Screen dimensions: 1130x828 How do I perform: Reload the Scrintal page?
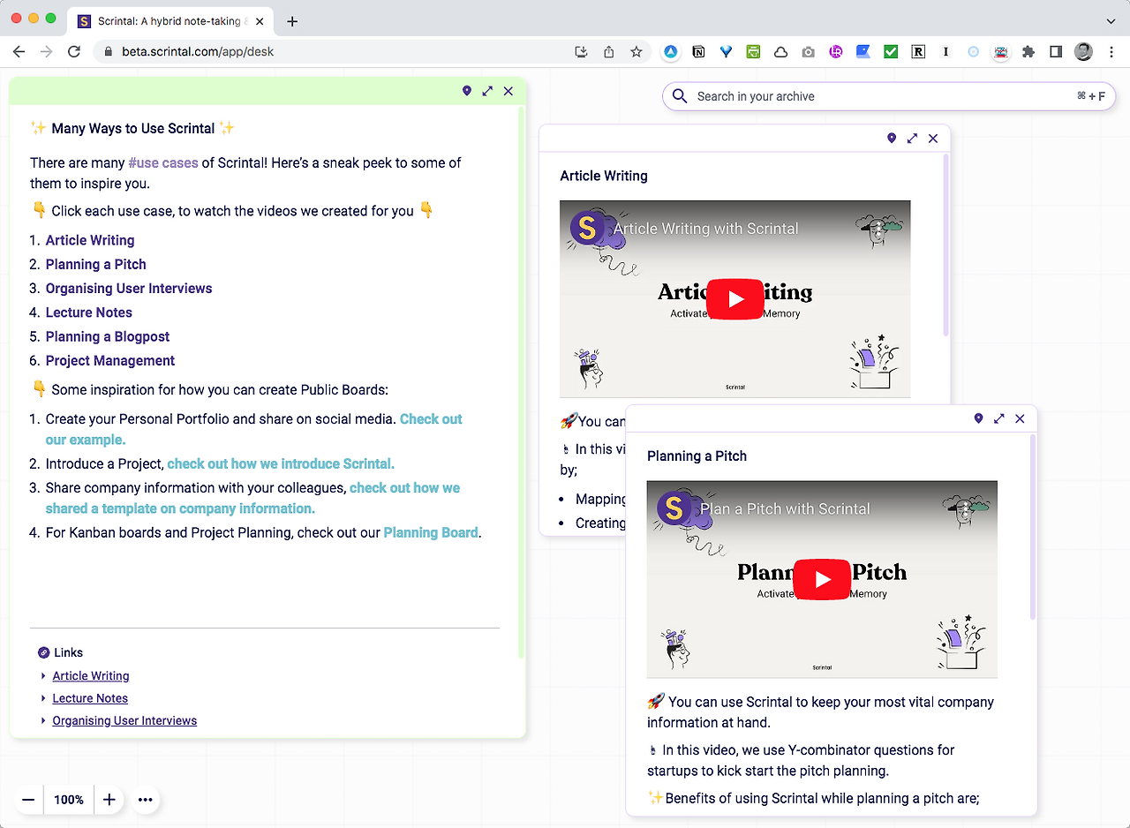74,52
